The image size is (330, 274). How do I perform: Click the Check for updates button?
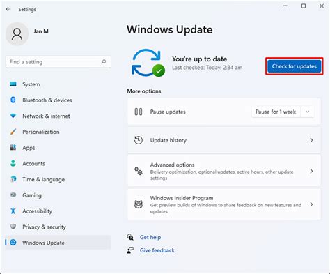[294, 66]
